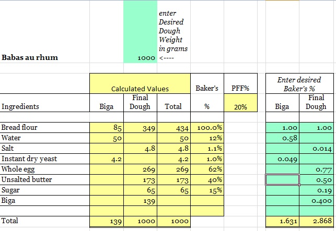Select the Sugar baker's percentage cell 0.19
This screenshot has height=231, width=336.
[316, 190]
